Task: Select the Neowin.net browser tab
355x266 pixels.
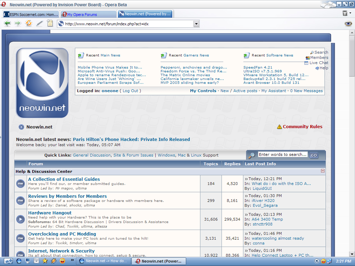Action: pyautogui.click(x=145, y=14)
